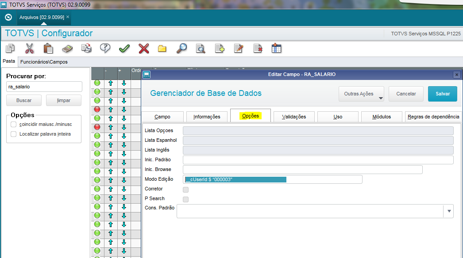Click the Modo Edição field
This screenshot has height=258, width=463.
(273, 179)
